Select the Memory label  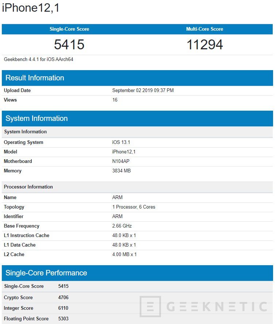[x=13, y=171]
